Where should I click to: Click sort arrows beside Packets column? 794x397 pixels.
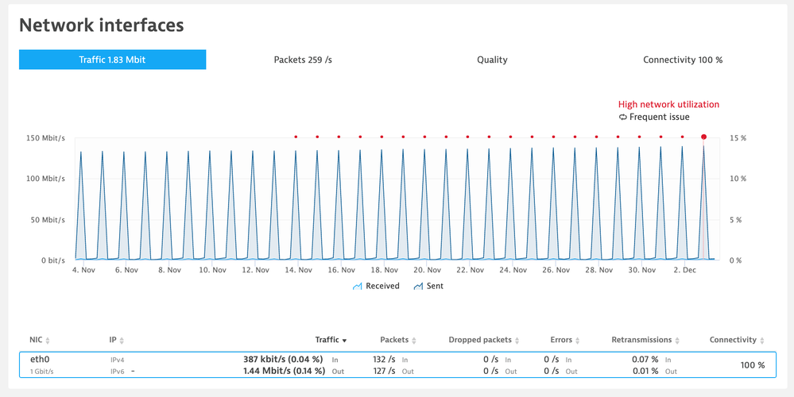(x=416, y=341)
